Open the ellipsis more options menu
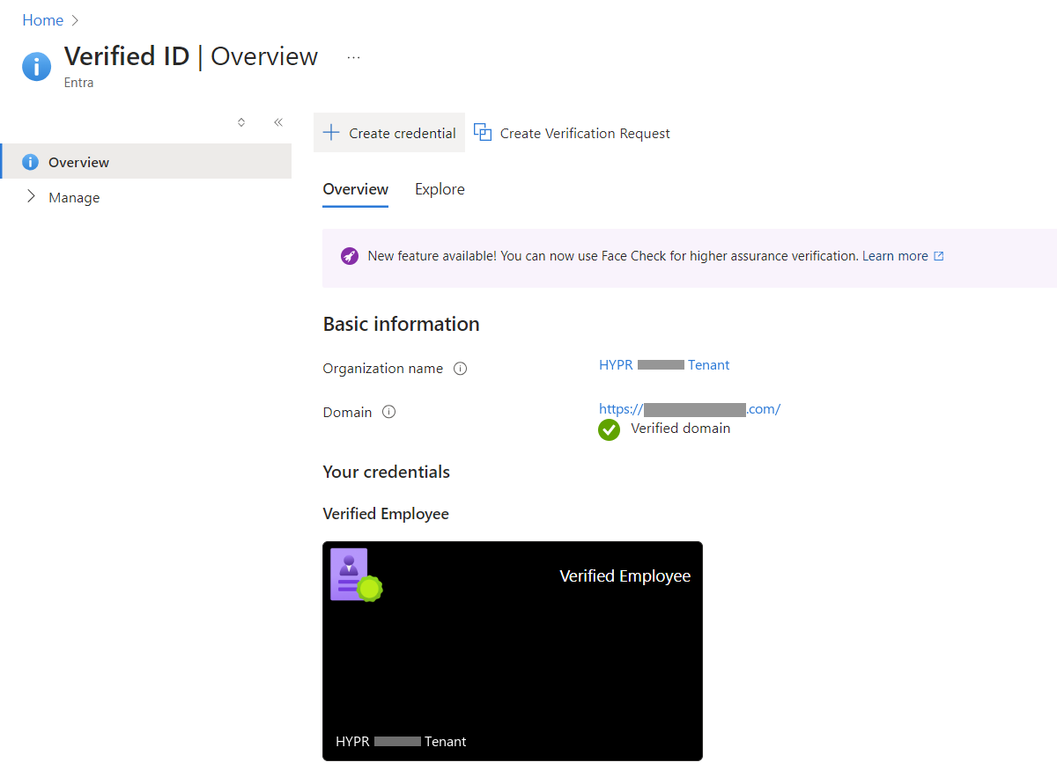1057x777 pixels. 353,57
